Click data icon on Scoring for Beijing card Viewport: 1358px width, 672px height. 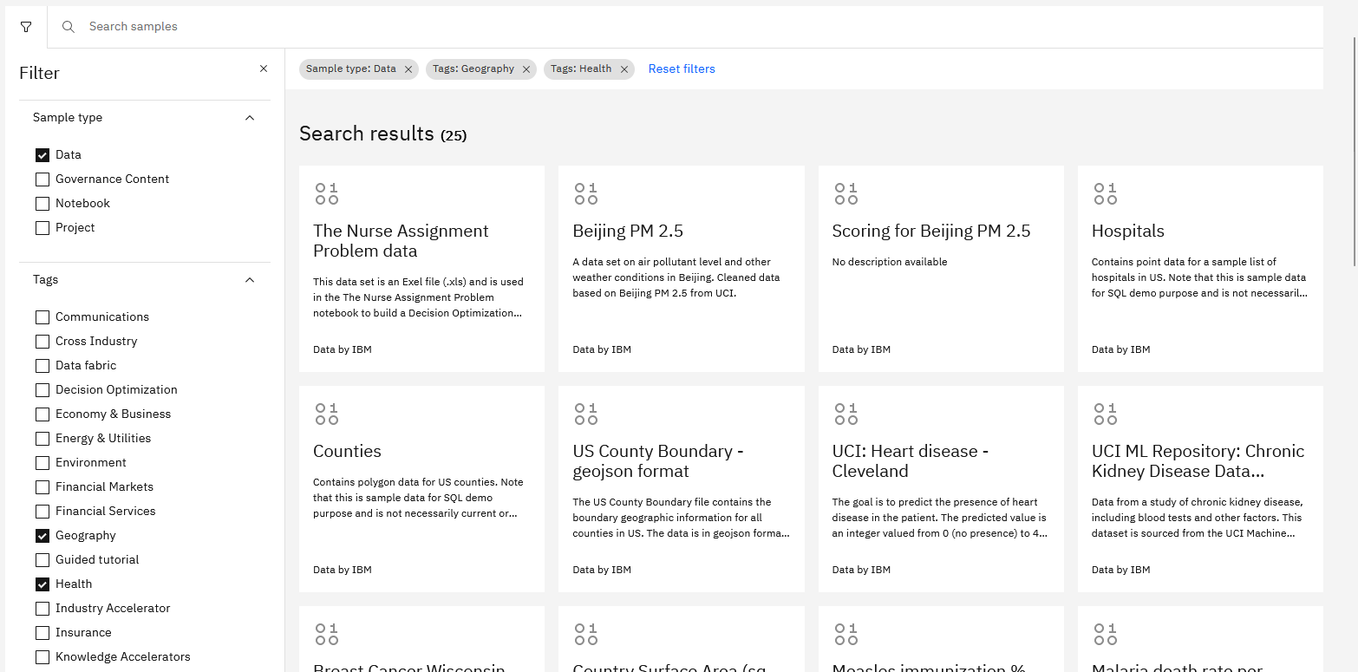click(x=845, y=193)
